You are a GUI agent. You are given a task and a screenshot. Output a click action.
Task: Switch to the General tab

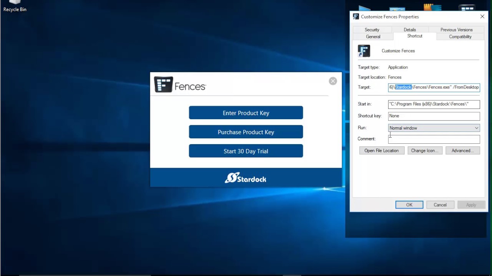[373, 36]
